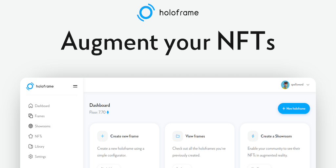Open Frames from the sidebar
This screenshot has width=336, height=168.
40,116
